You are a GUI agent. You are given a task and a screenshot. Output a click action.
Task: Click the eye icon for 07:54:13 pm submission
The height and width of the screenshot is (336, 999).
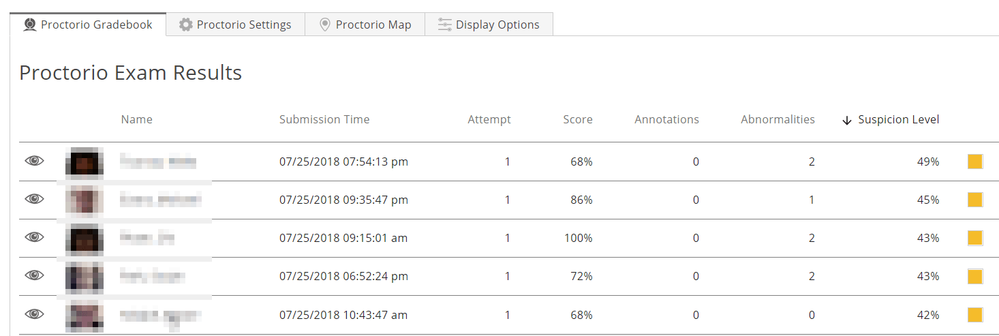(x=34, y=162)
